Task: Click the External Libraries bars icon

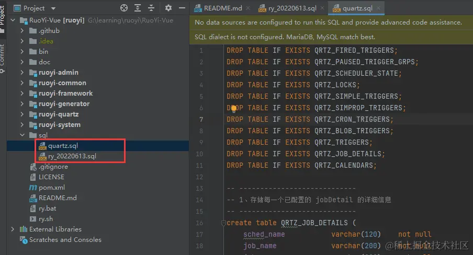Action: point(24,229)
